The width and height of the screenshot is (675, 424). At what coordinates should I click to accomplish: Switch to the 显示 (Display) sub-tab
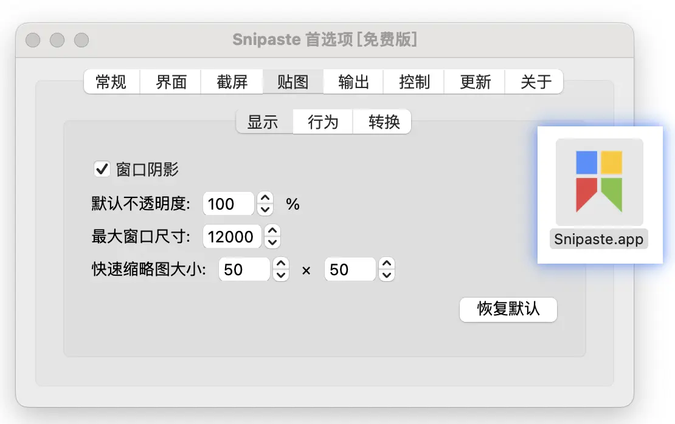point(263,121)
